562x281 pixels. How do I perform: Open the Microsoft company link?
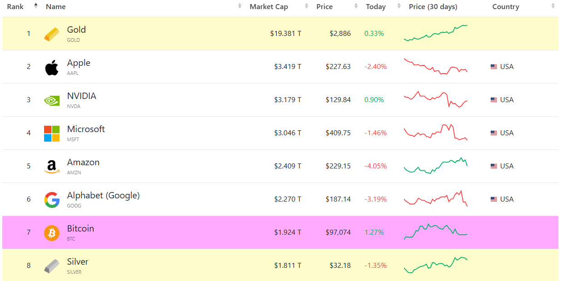coord(86,129)
